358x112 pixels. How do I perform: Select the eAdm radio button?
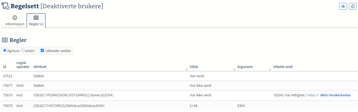(23, 50)
